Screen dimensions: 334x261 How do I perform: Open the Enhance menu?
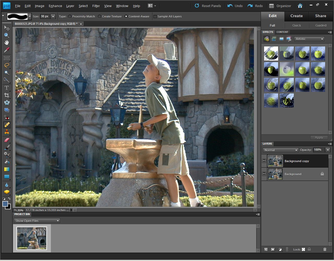[55, 6]
